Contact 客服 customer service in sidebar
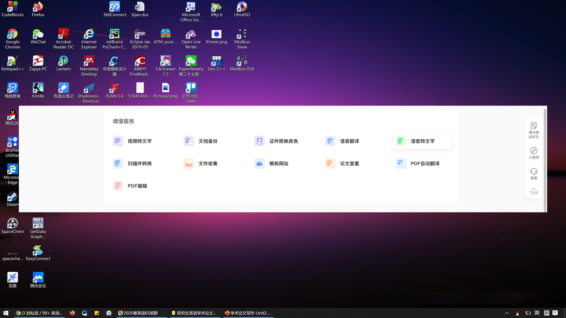Screen dimensions: 566x318 [x=534, y=174]
